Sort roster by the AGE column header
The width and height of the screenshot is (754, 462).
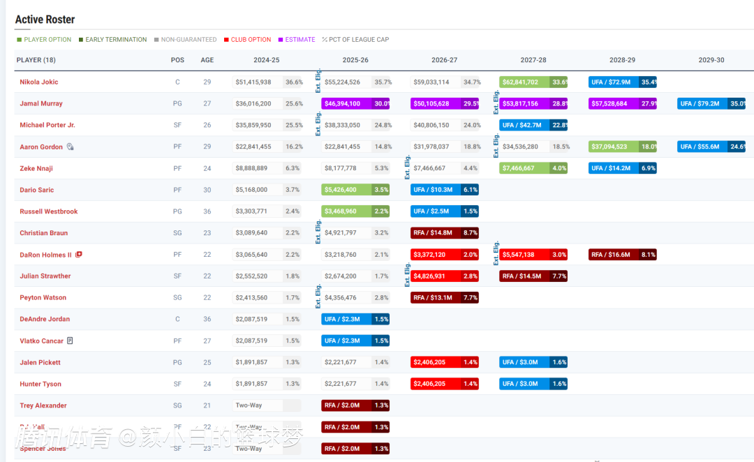pyautogui.click(x=207, y=60)
